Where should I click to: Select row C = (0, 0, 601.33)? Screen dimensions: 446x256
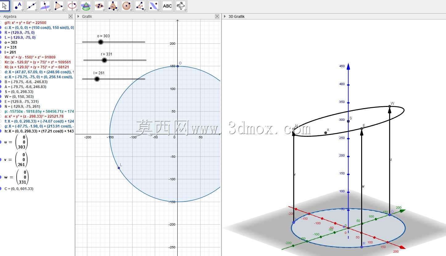click(19, 189)
